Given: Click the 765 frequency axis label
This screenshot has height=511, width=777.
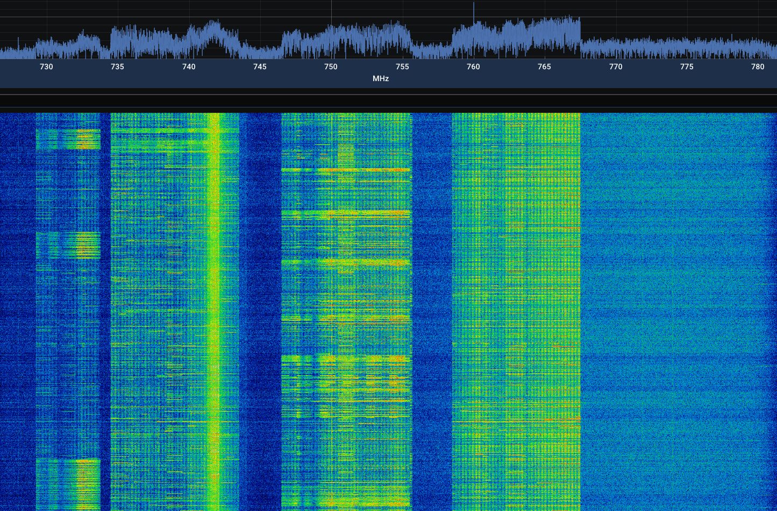Looking at the screenshot, I should pos(544,67).
